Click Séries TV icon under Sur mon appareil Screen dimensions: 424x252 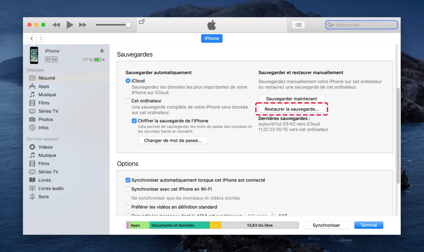(x=32, y=172)
